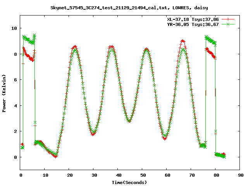Click x-axis tick label 20
This screenshot has height=186, width=248.
pyautogui.click(x=70, y=175)
